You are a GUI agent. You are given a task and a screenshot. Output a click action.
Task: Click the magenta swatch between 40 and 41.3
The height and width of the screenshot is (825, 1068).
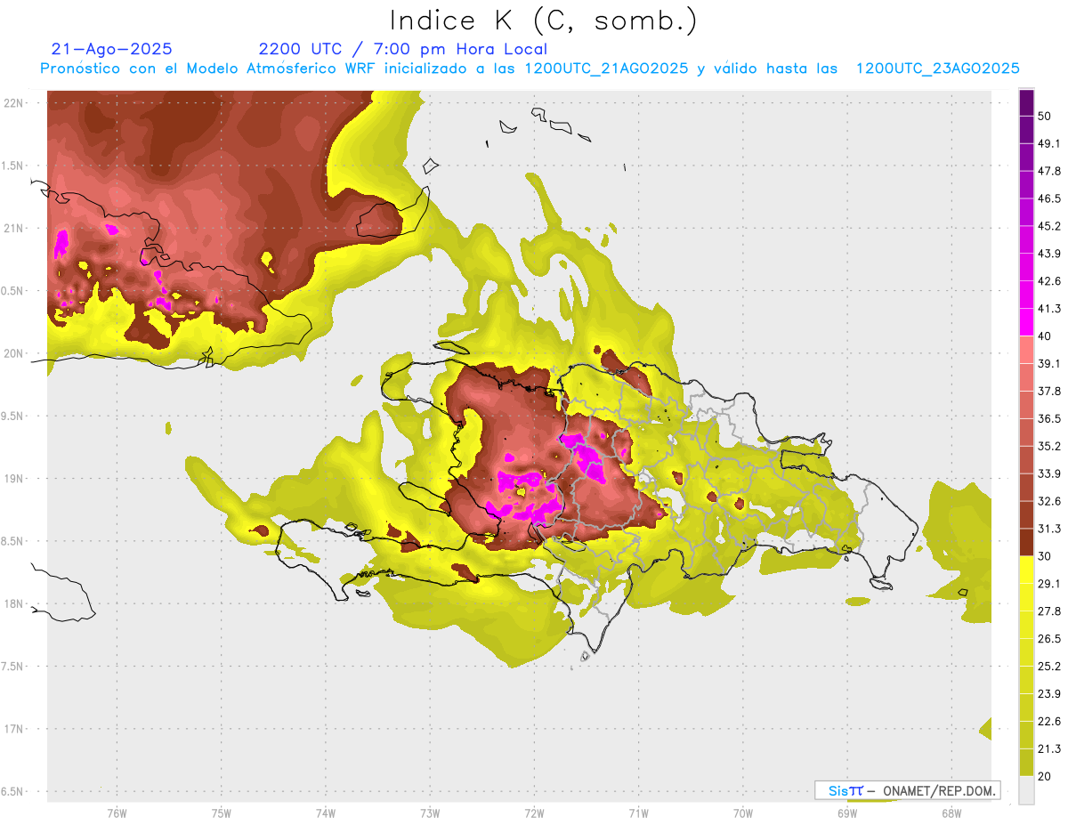[x=1026, y=322]
